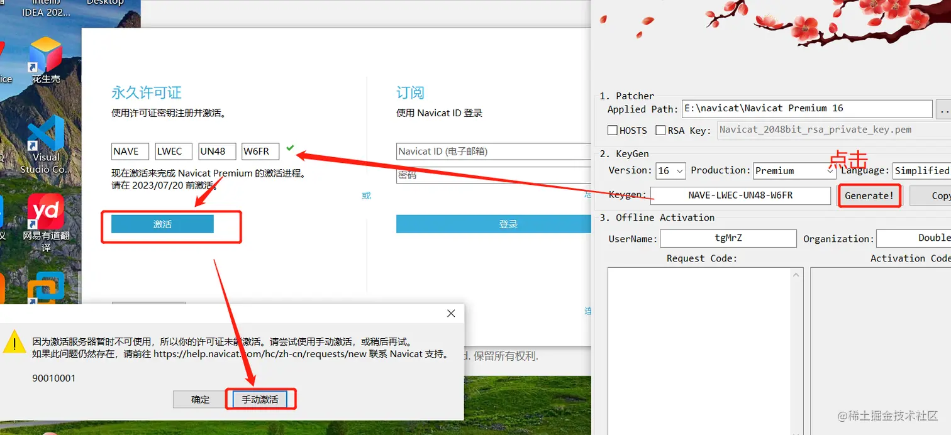Image resolution: width=951 pixels, height=435 pixels.
Task: Focus the Activation Code text area
Action: tap(881, 351)
